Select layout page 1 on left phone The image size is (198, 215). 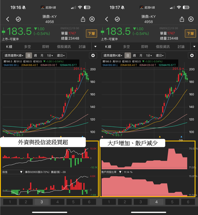click(x=10, y=202)
